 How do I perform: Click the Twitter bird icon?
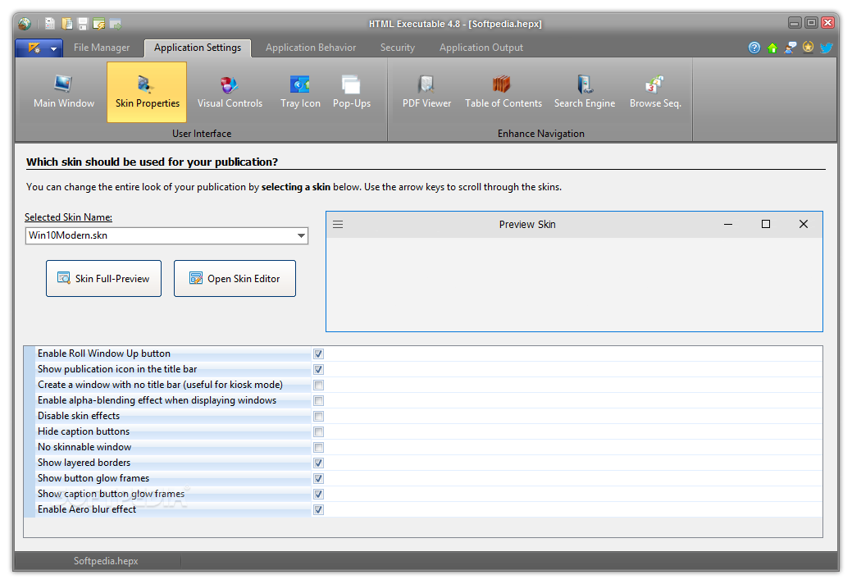click(x=826, y=48)
